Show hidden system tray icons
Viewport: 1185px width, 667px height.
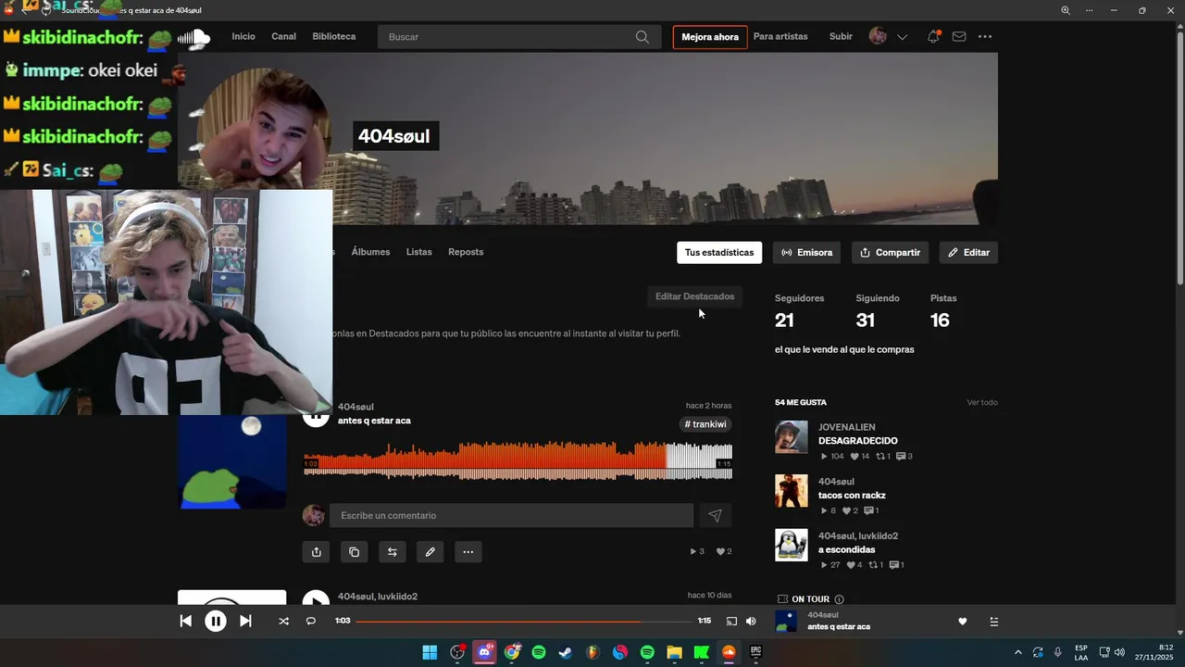point(1018,652)
